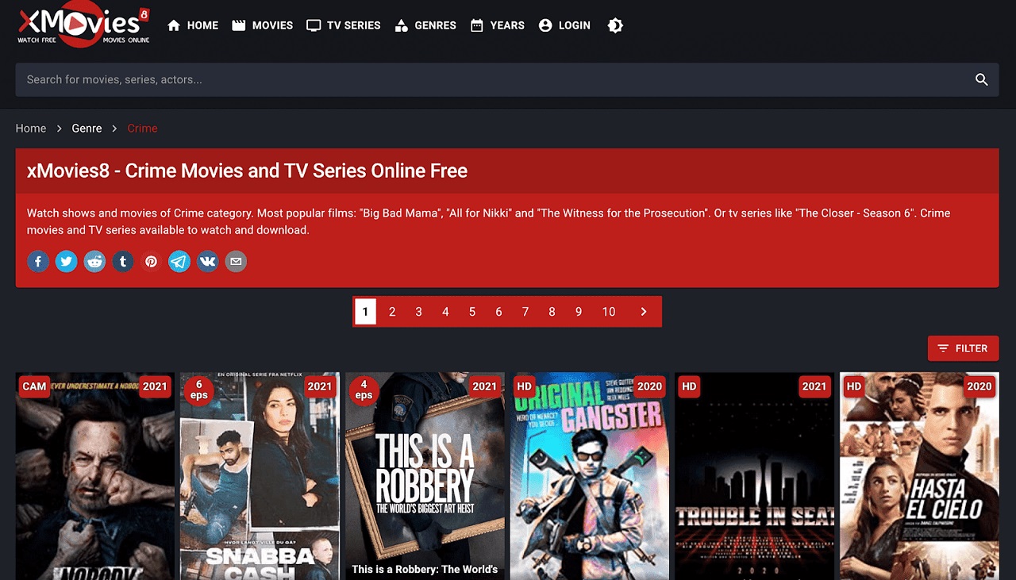Go to page 2

click(392, 312)
